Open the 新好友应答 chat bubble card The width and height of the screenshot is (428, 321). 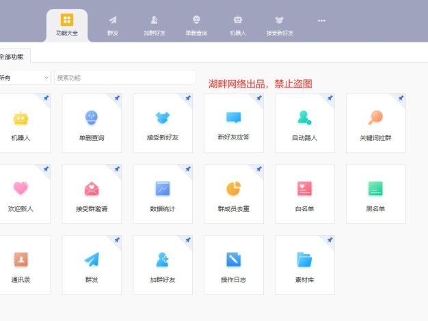point(234,123)
